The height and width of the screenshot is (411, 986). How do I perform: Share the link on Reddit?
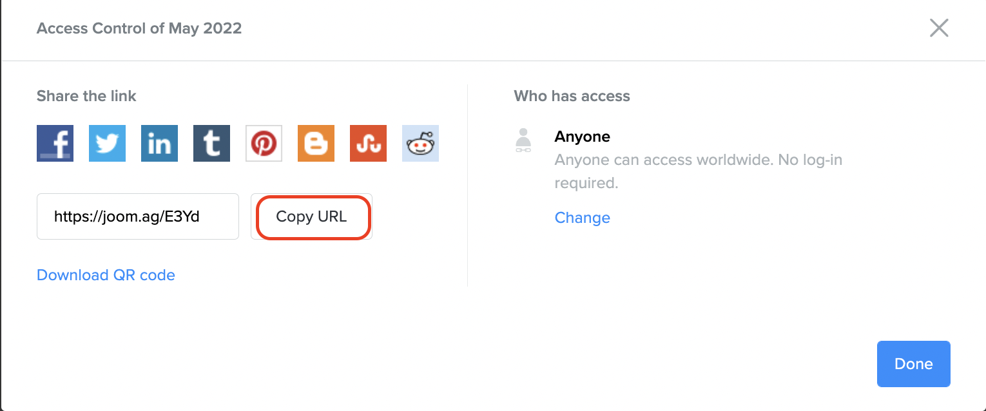(420, 143)
